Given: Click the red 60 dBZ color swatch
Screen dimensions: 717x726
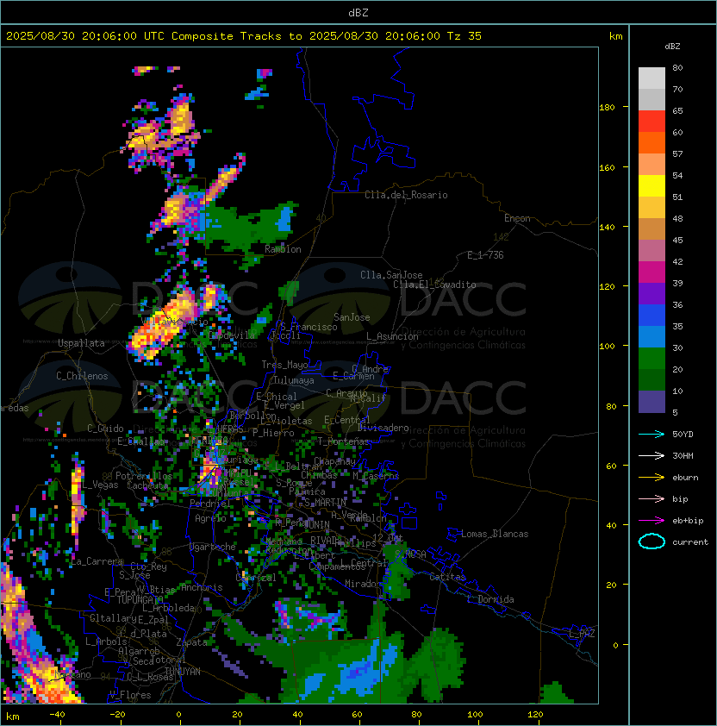Looking at the screenshot, I should click(652, 122).
